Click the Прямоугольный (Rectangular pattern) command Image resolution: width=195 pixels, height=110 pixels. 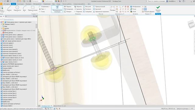[99, 6]
